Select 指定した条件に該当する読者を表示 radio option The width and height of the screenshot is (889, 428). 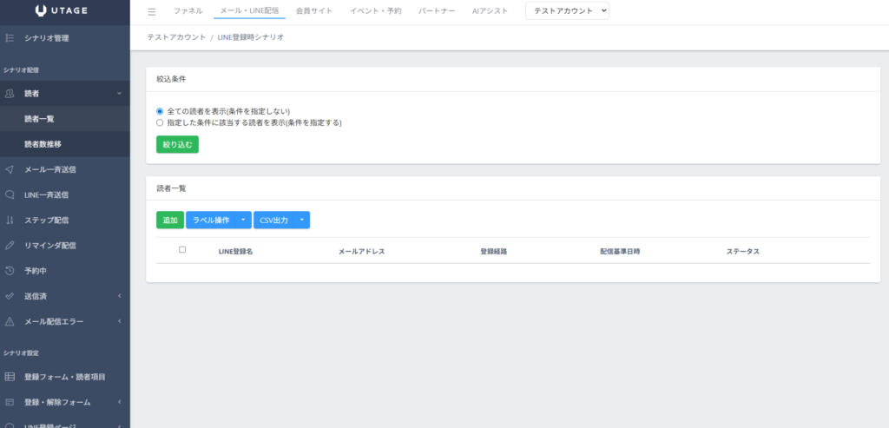160,123
